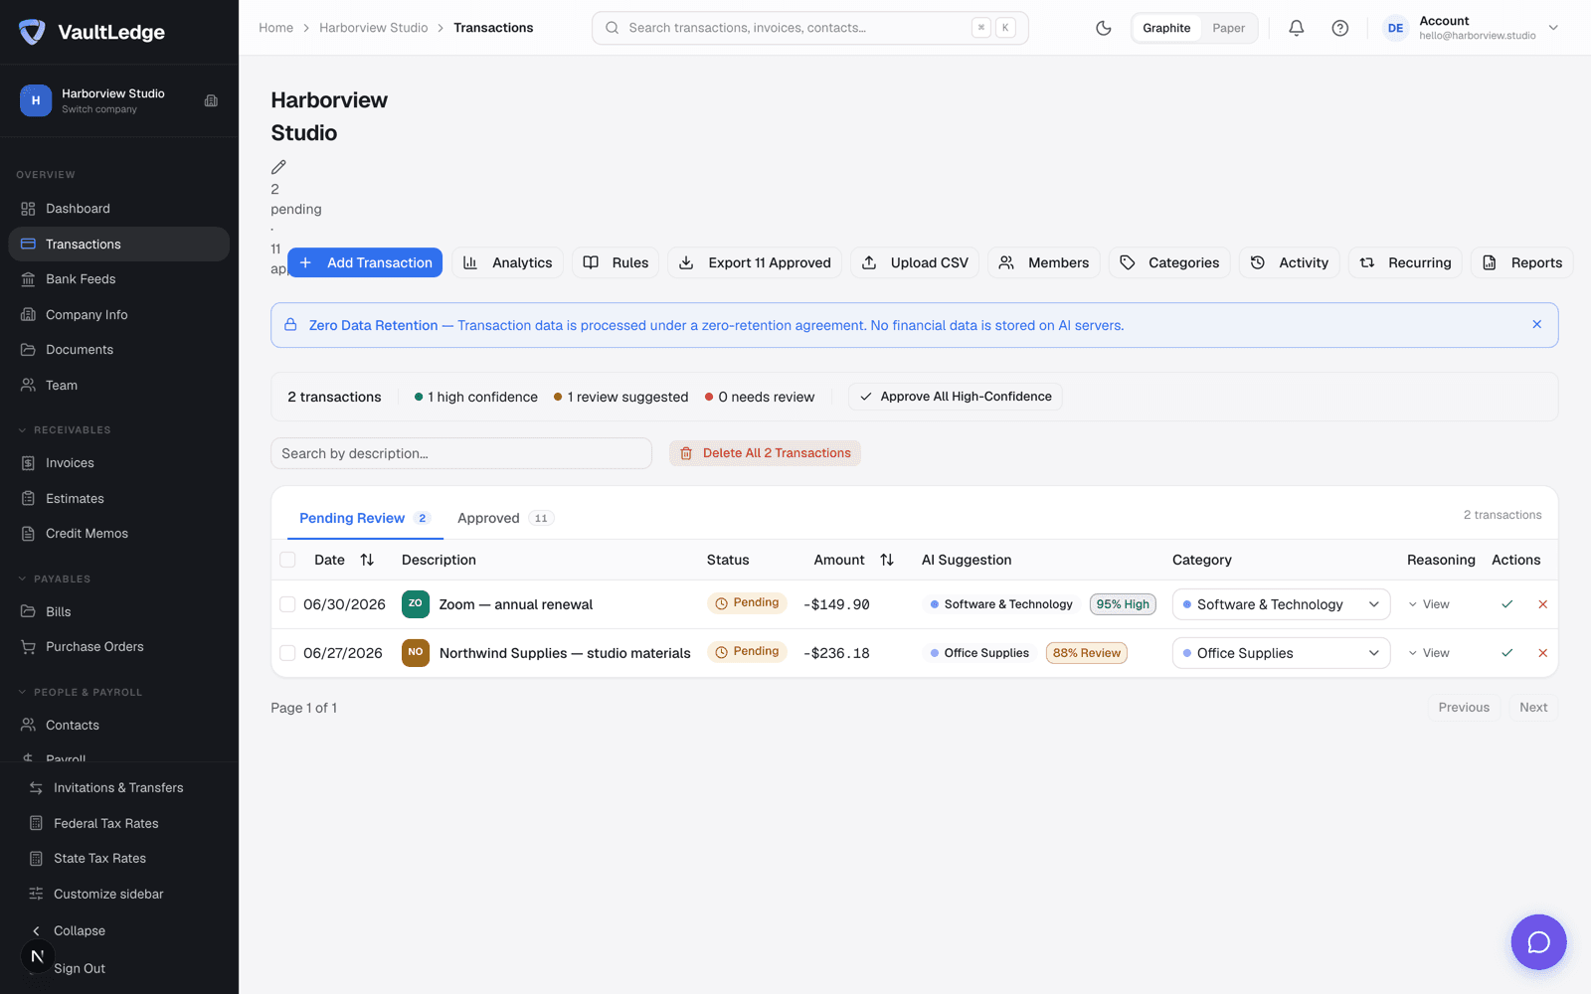Viewport: 1591px width, 994px height.
Task: Open Dashboard in sidebar
Action: [x=118, y=209]
